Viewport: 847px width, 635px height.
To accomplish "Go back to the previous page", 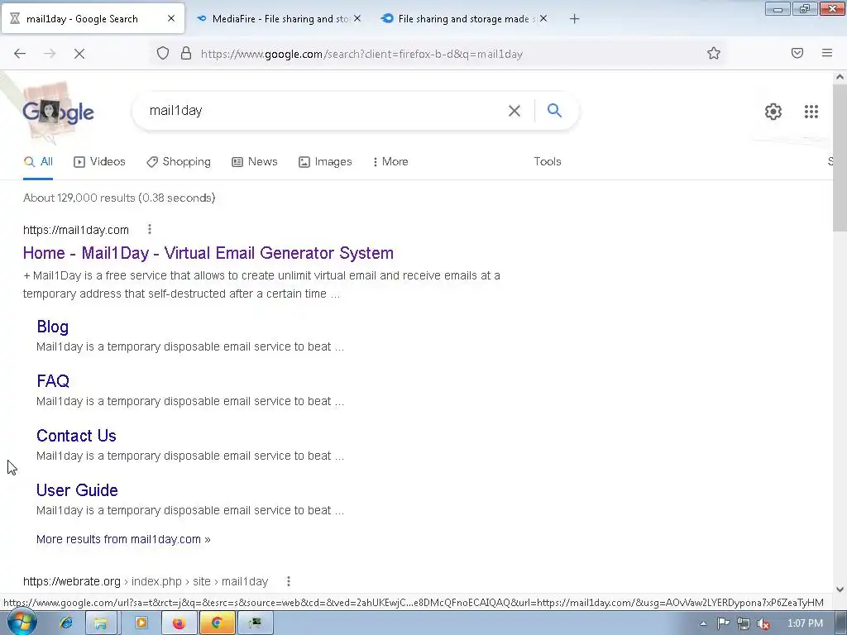I will click(x=20, y=54).
